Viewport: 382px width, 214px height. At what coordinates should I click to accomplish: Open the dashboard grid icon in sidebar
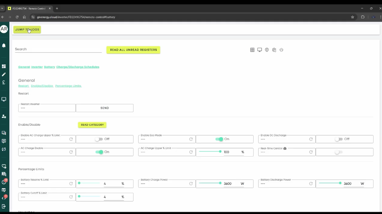point(4,66)
